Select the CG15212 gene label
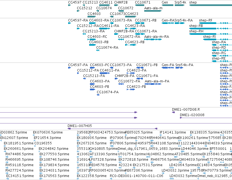The height and width of the screenshot is (180, 232). [x=85, y=8]
